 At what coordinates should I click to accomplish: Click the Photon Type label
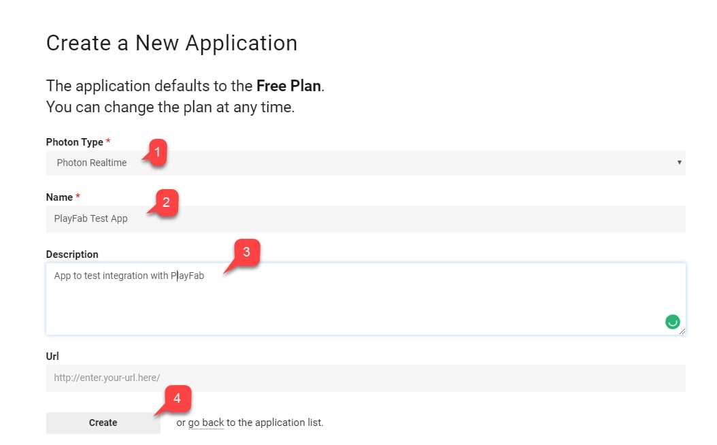(x=75, y=142)
